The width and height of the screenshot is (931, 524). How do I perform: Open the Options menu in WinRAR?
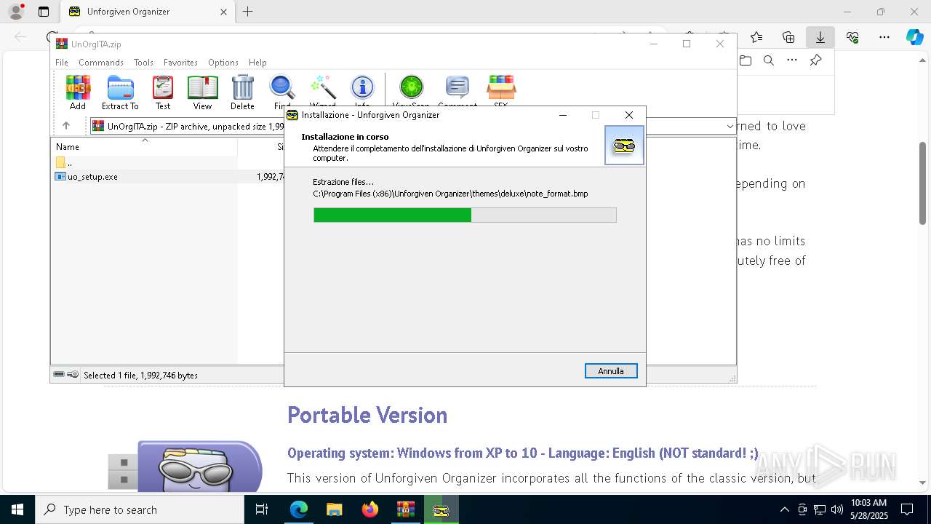[x=223, y=63]
